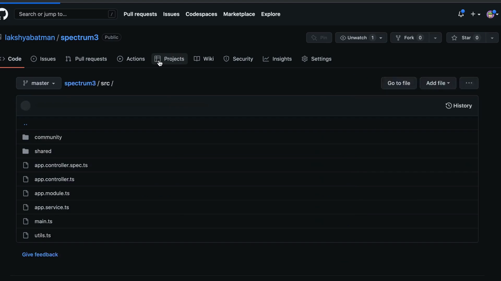
Task: Open the Security tab
Action: [x=238, y=59]
